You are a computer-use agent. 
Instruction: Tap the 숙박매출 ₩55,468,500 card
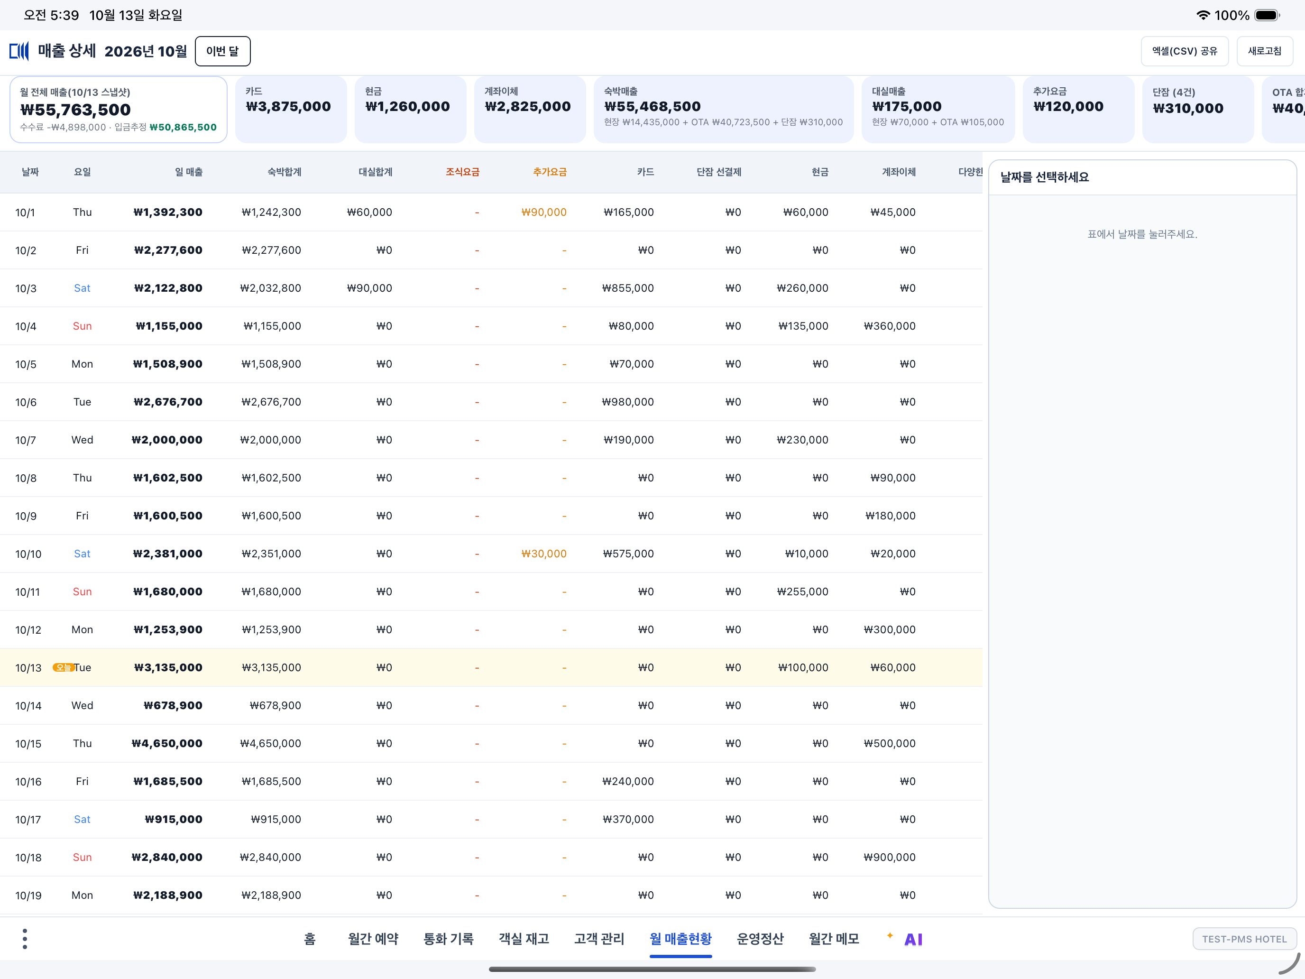[723, 110]
